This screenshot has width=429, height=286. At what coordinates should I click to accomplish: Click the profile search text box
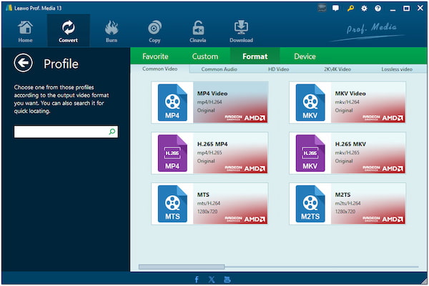coord(66,132)
